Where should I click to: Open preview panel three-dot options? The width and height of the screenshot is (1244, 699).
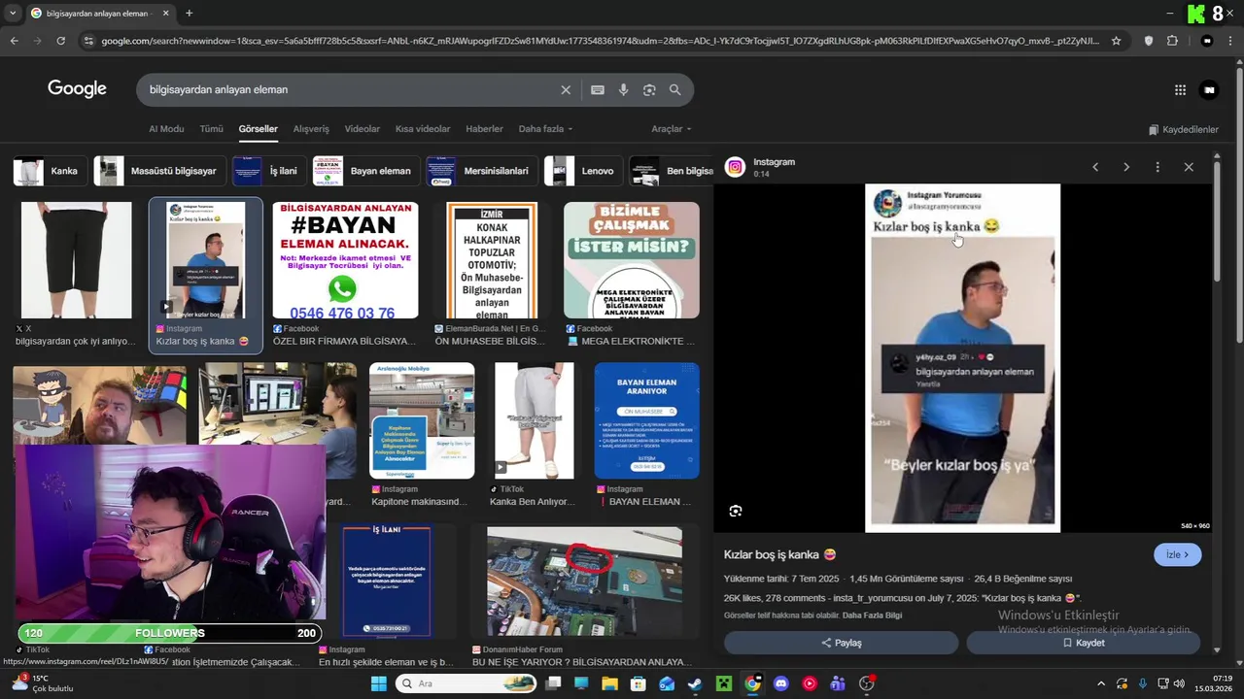point(1158,167)
